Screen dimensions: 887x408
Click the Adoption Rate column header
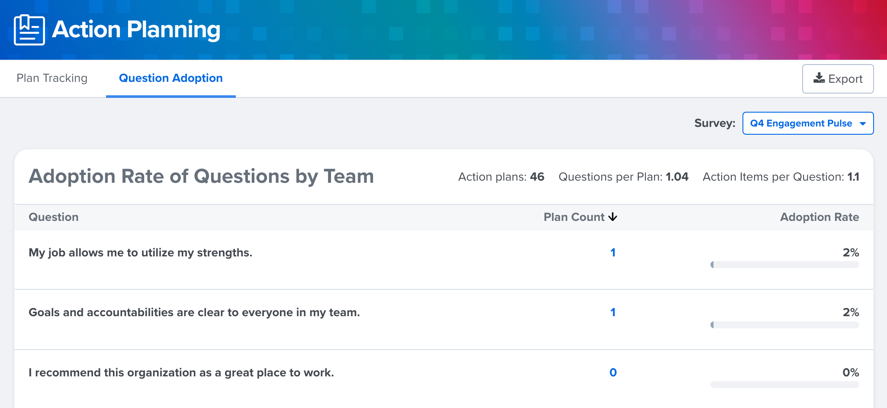coord(819,217)
